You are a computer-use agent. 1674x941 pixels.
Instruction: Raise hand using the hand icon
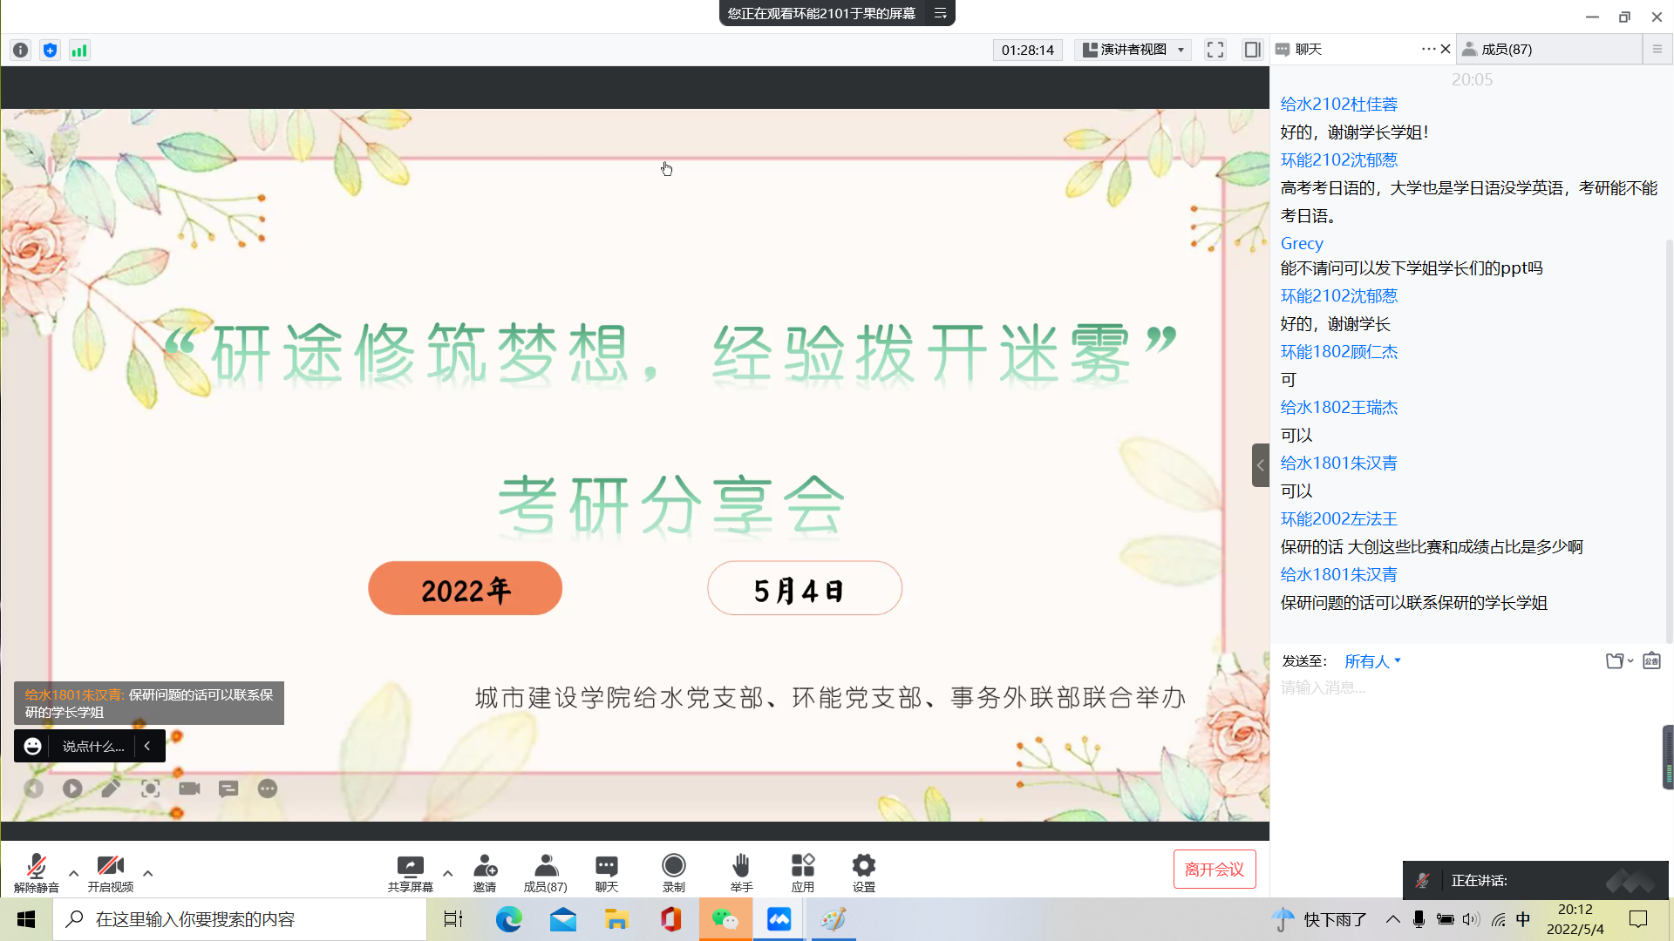pyautogui.click(x=741, y=867)
